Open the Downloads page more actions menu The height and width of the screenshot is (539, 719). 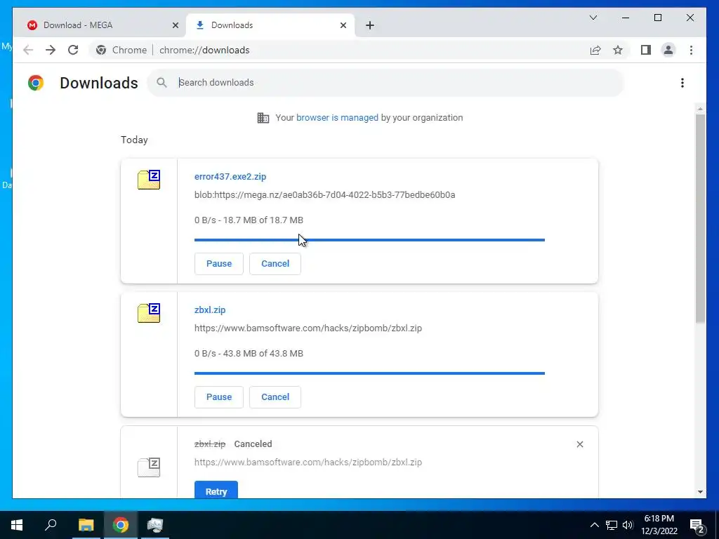pos(682,83)
